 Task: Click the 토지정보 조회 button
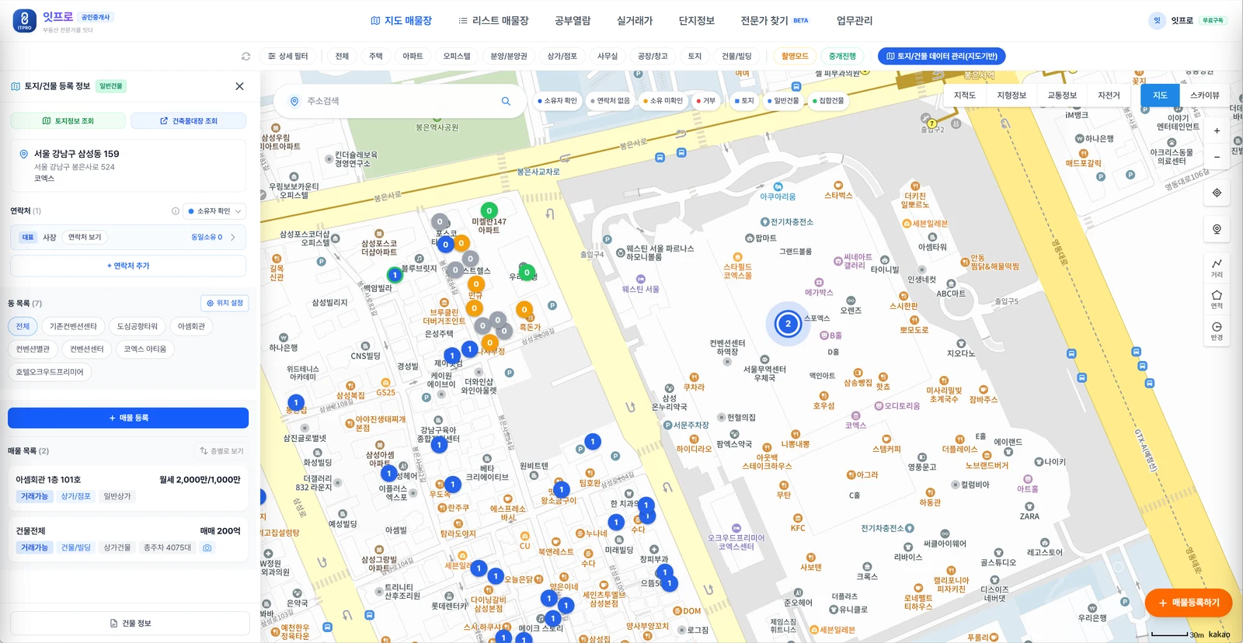tap(68, 121)
